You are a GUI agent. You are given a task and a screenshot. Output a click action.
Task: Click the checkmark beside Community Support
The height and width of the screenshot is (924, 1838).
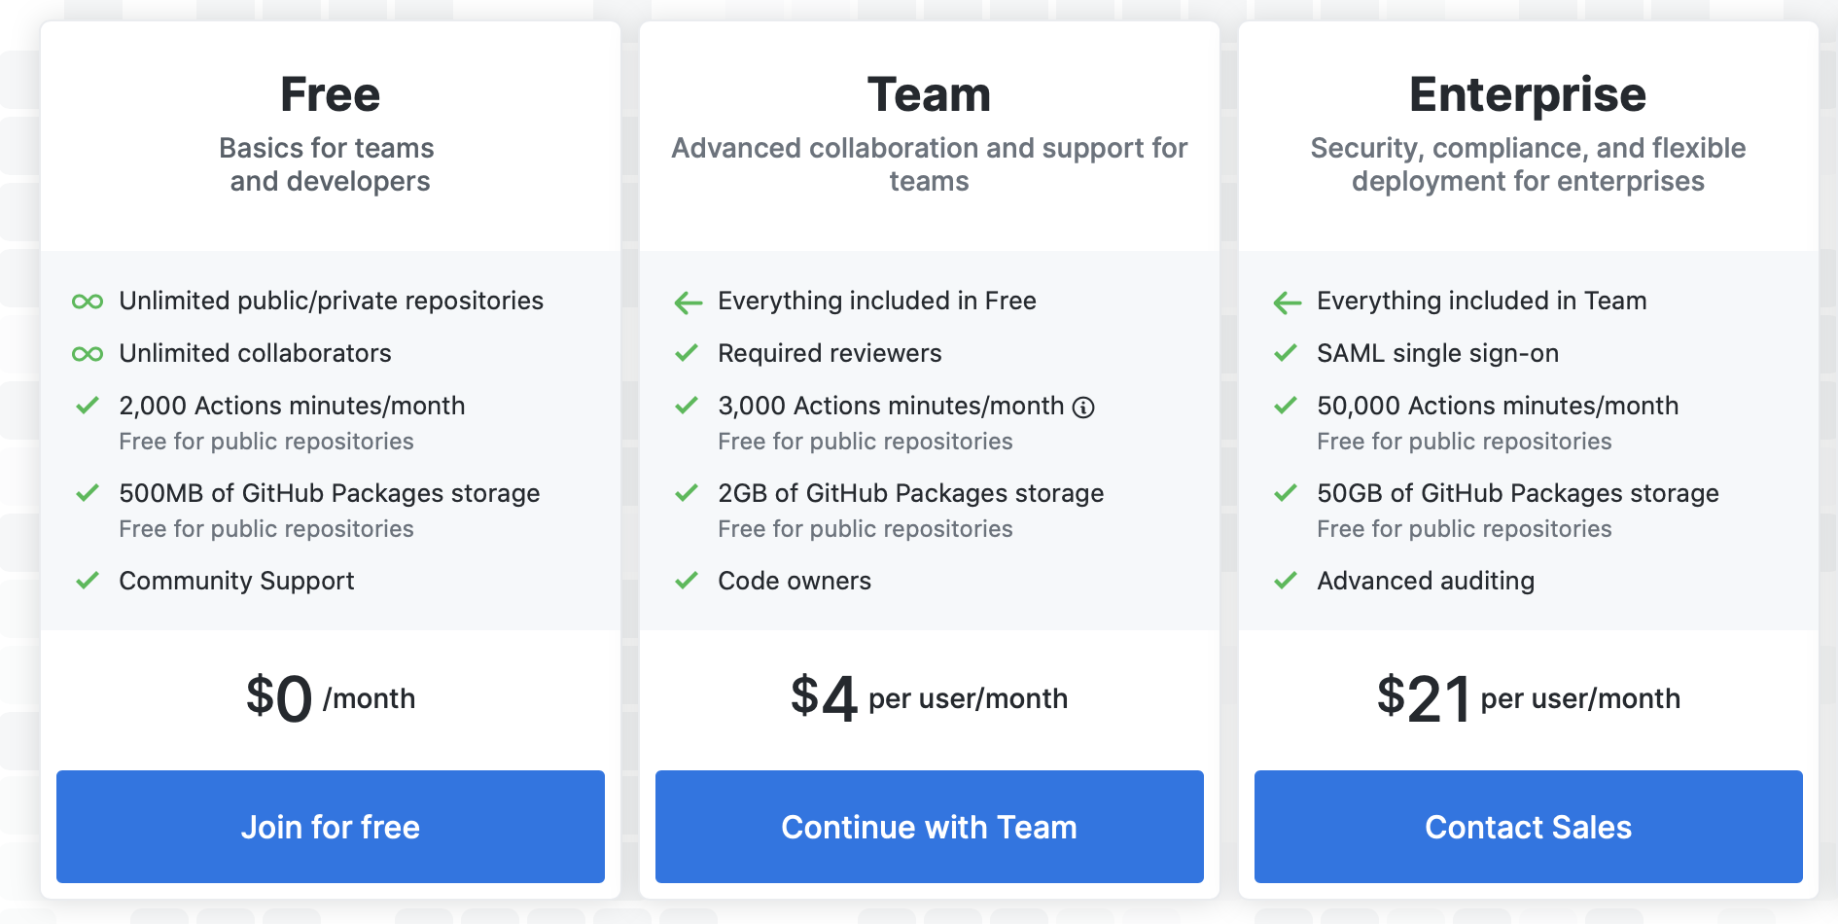pos(88,581)
